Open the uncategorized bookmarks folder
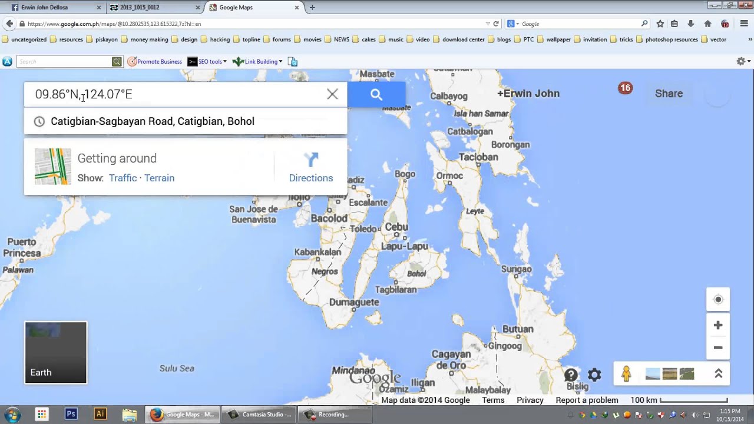The width and height of the screenshot is (754, 424). click(24, 39)
